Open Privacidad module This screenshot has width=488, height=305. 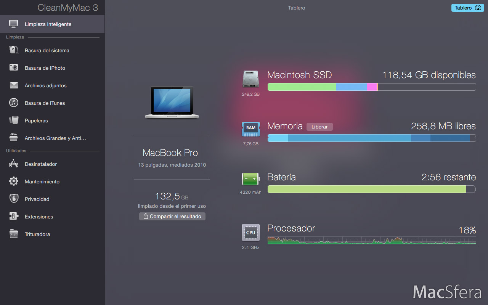point(52,199)
